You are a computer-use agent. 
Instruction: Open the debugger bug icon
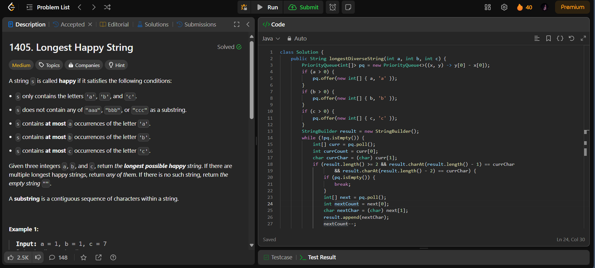243,7
